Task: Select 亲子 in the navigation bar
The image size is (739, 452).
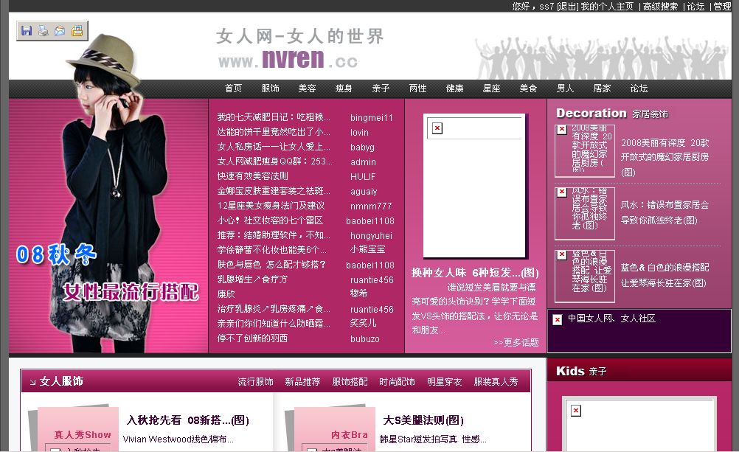Action: point(381,88)
